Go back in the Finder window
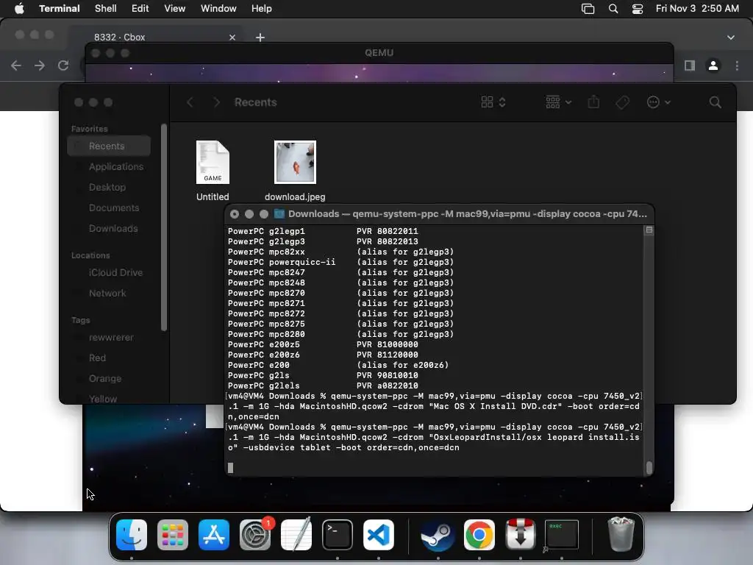 tap(190, 102)
